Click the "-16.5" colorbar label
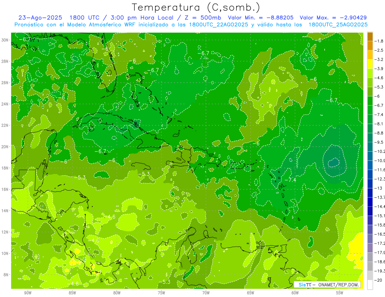 380,234
